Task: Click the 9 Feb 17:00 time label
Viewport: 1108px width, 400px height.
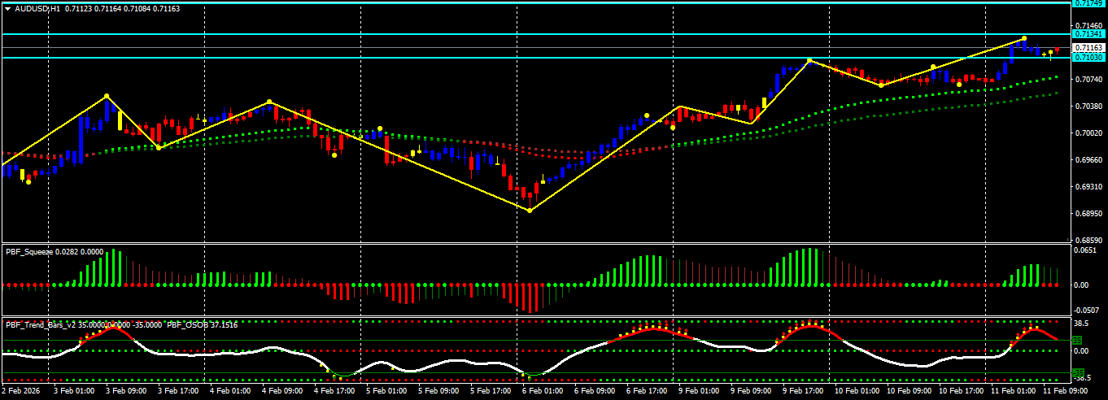Action: coord(804,391)
